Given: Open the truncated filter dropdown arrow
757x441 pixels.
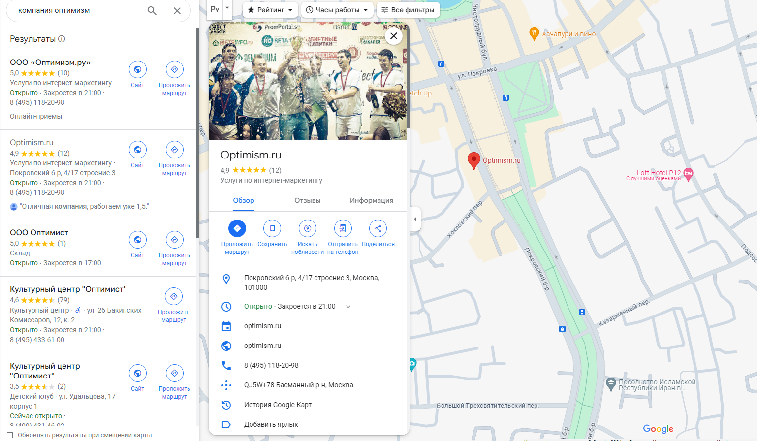Looking at the screenshot, I should pos(227,8).
